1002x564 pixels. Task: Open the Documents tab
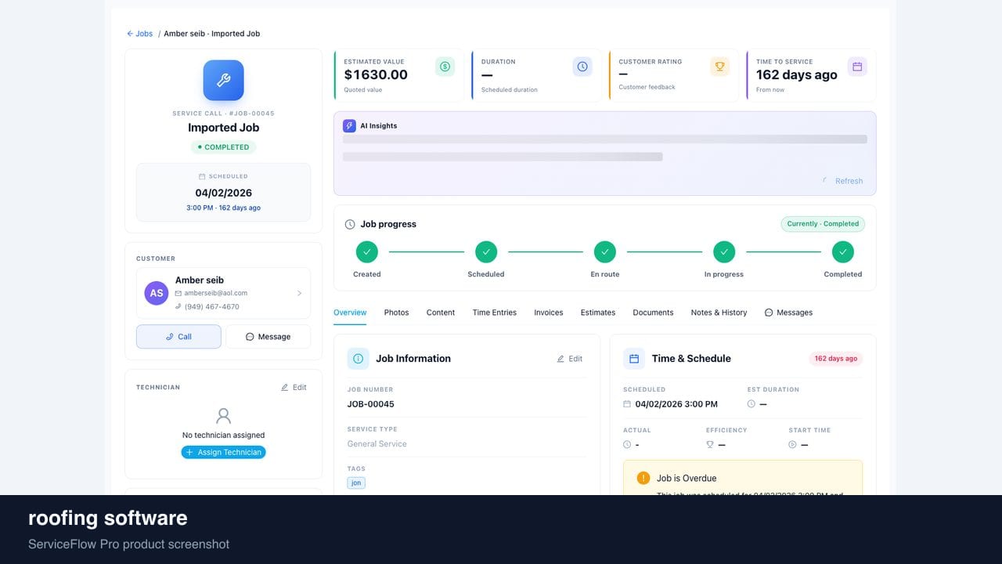click(653, 313)
